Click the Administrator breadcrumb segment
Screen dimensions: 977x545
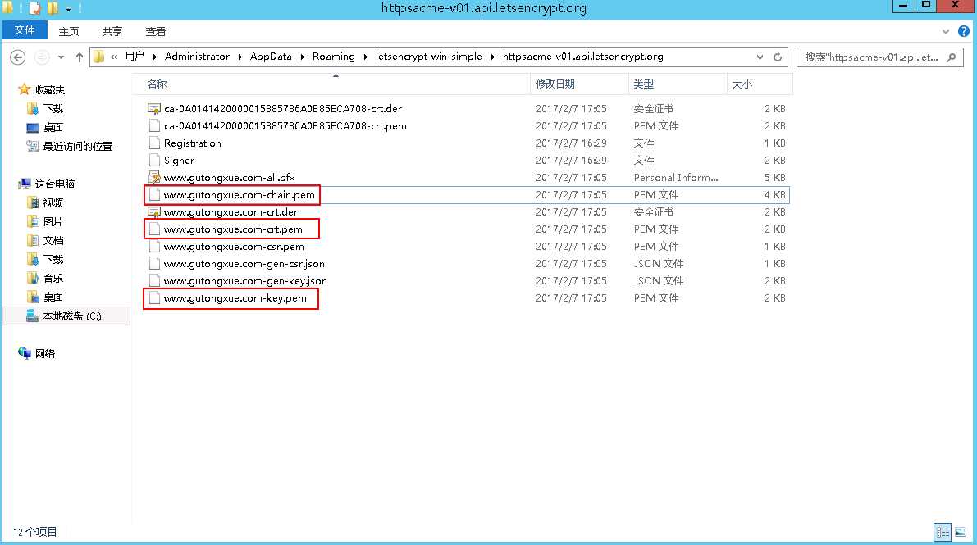pyautogui.click(x=197, y=56)
